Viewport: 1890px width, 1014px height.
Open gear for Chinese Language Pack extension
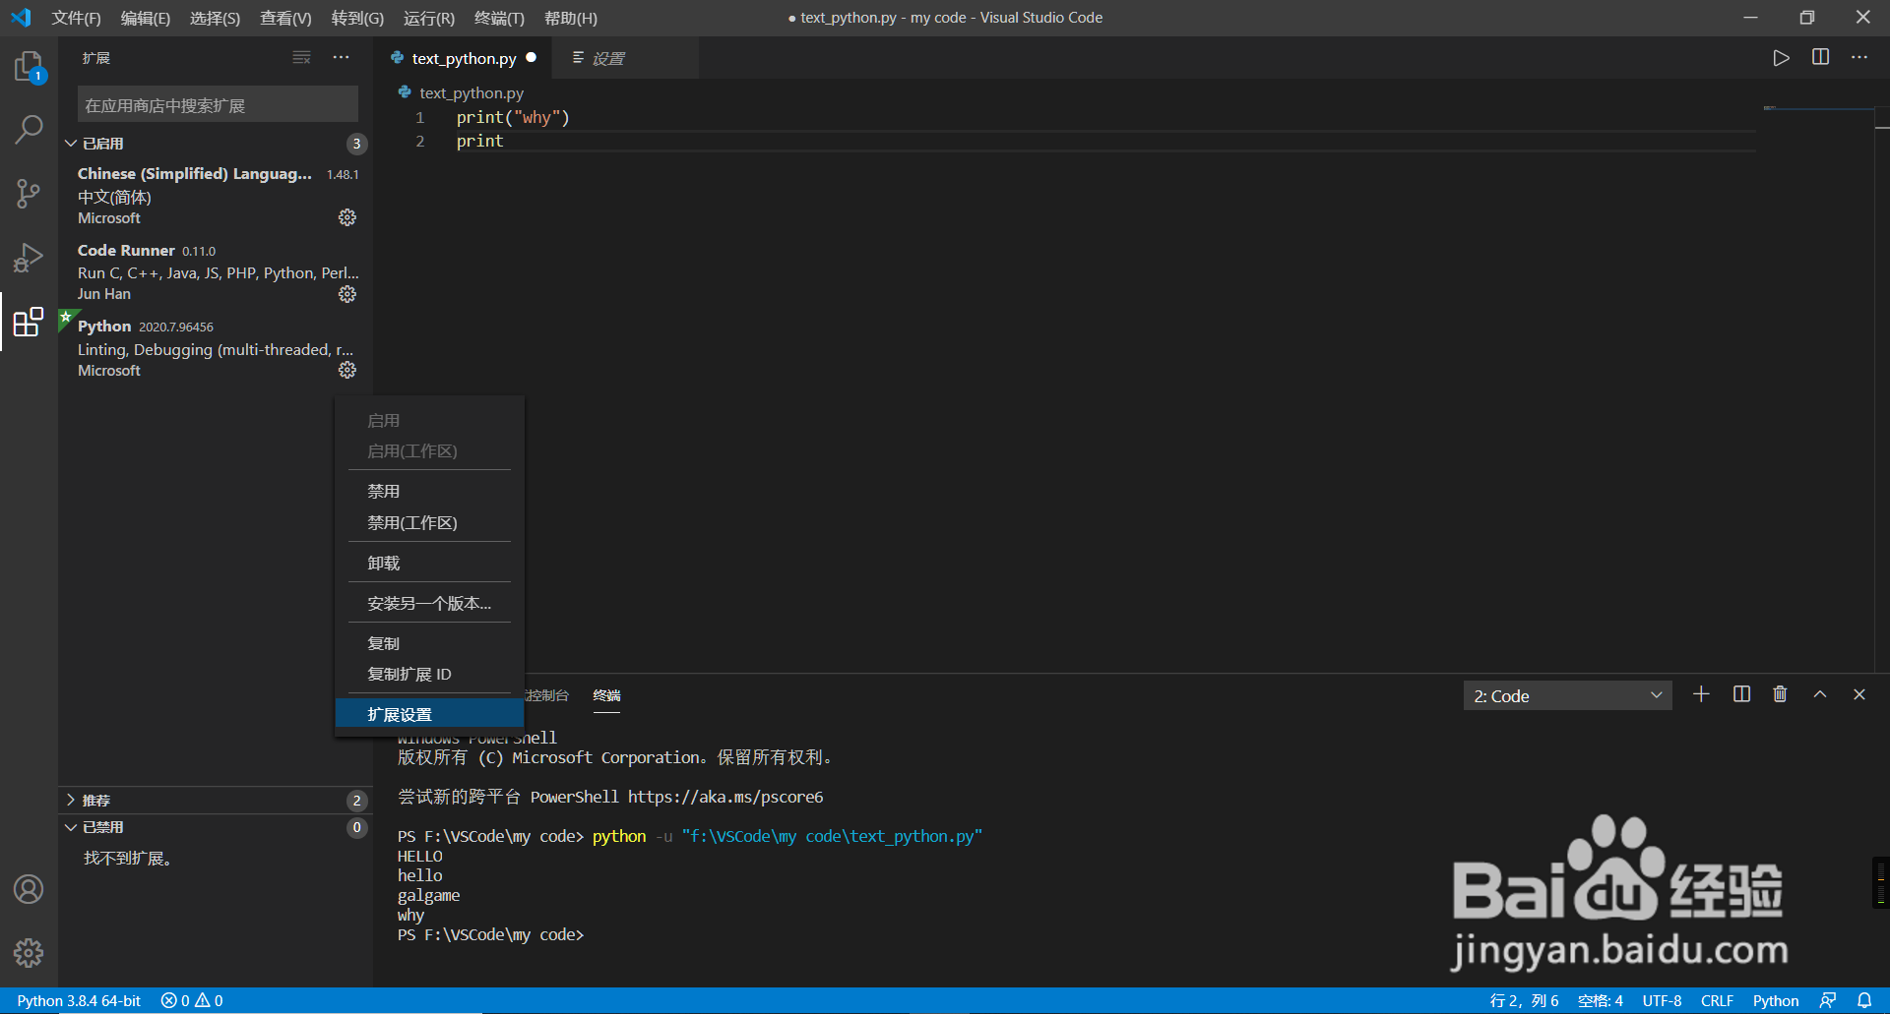pyautogui.click(x=347, y=217)
